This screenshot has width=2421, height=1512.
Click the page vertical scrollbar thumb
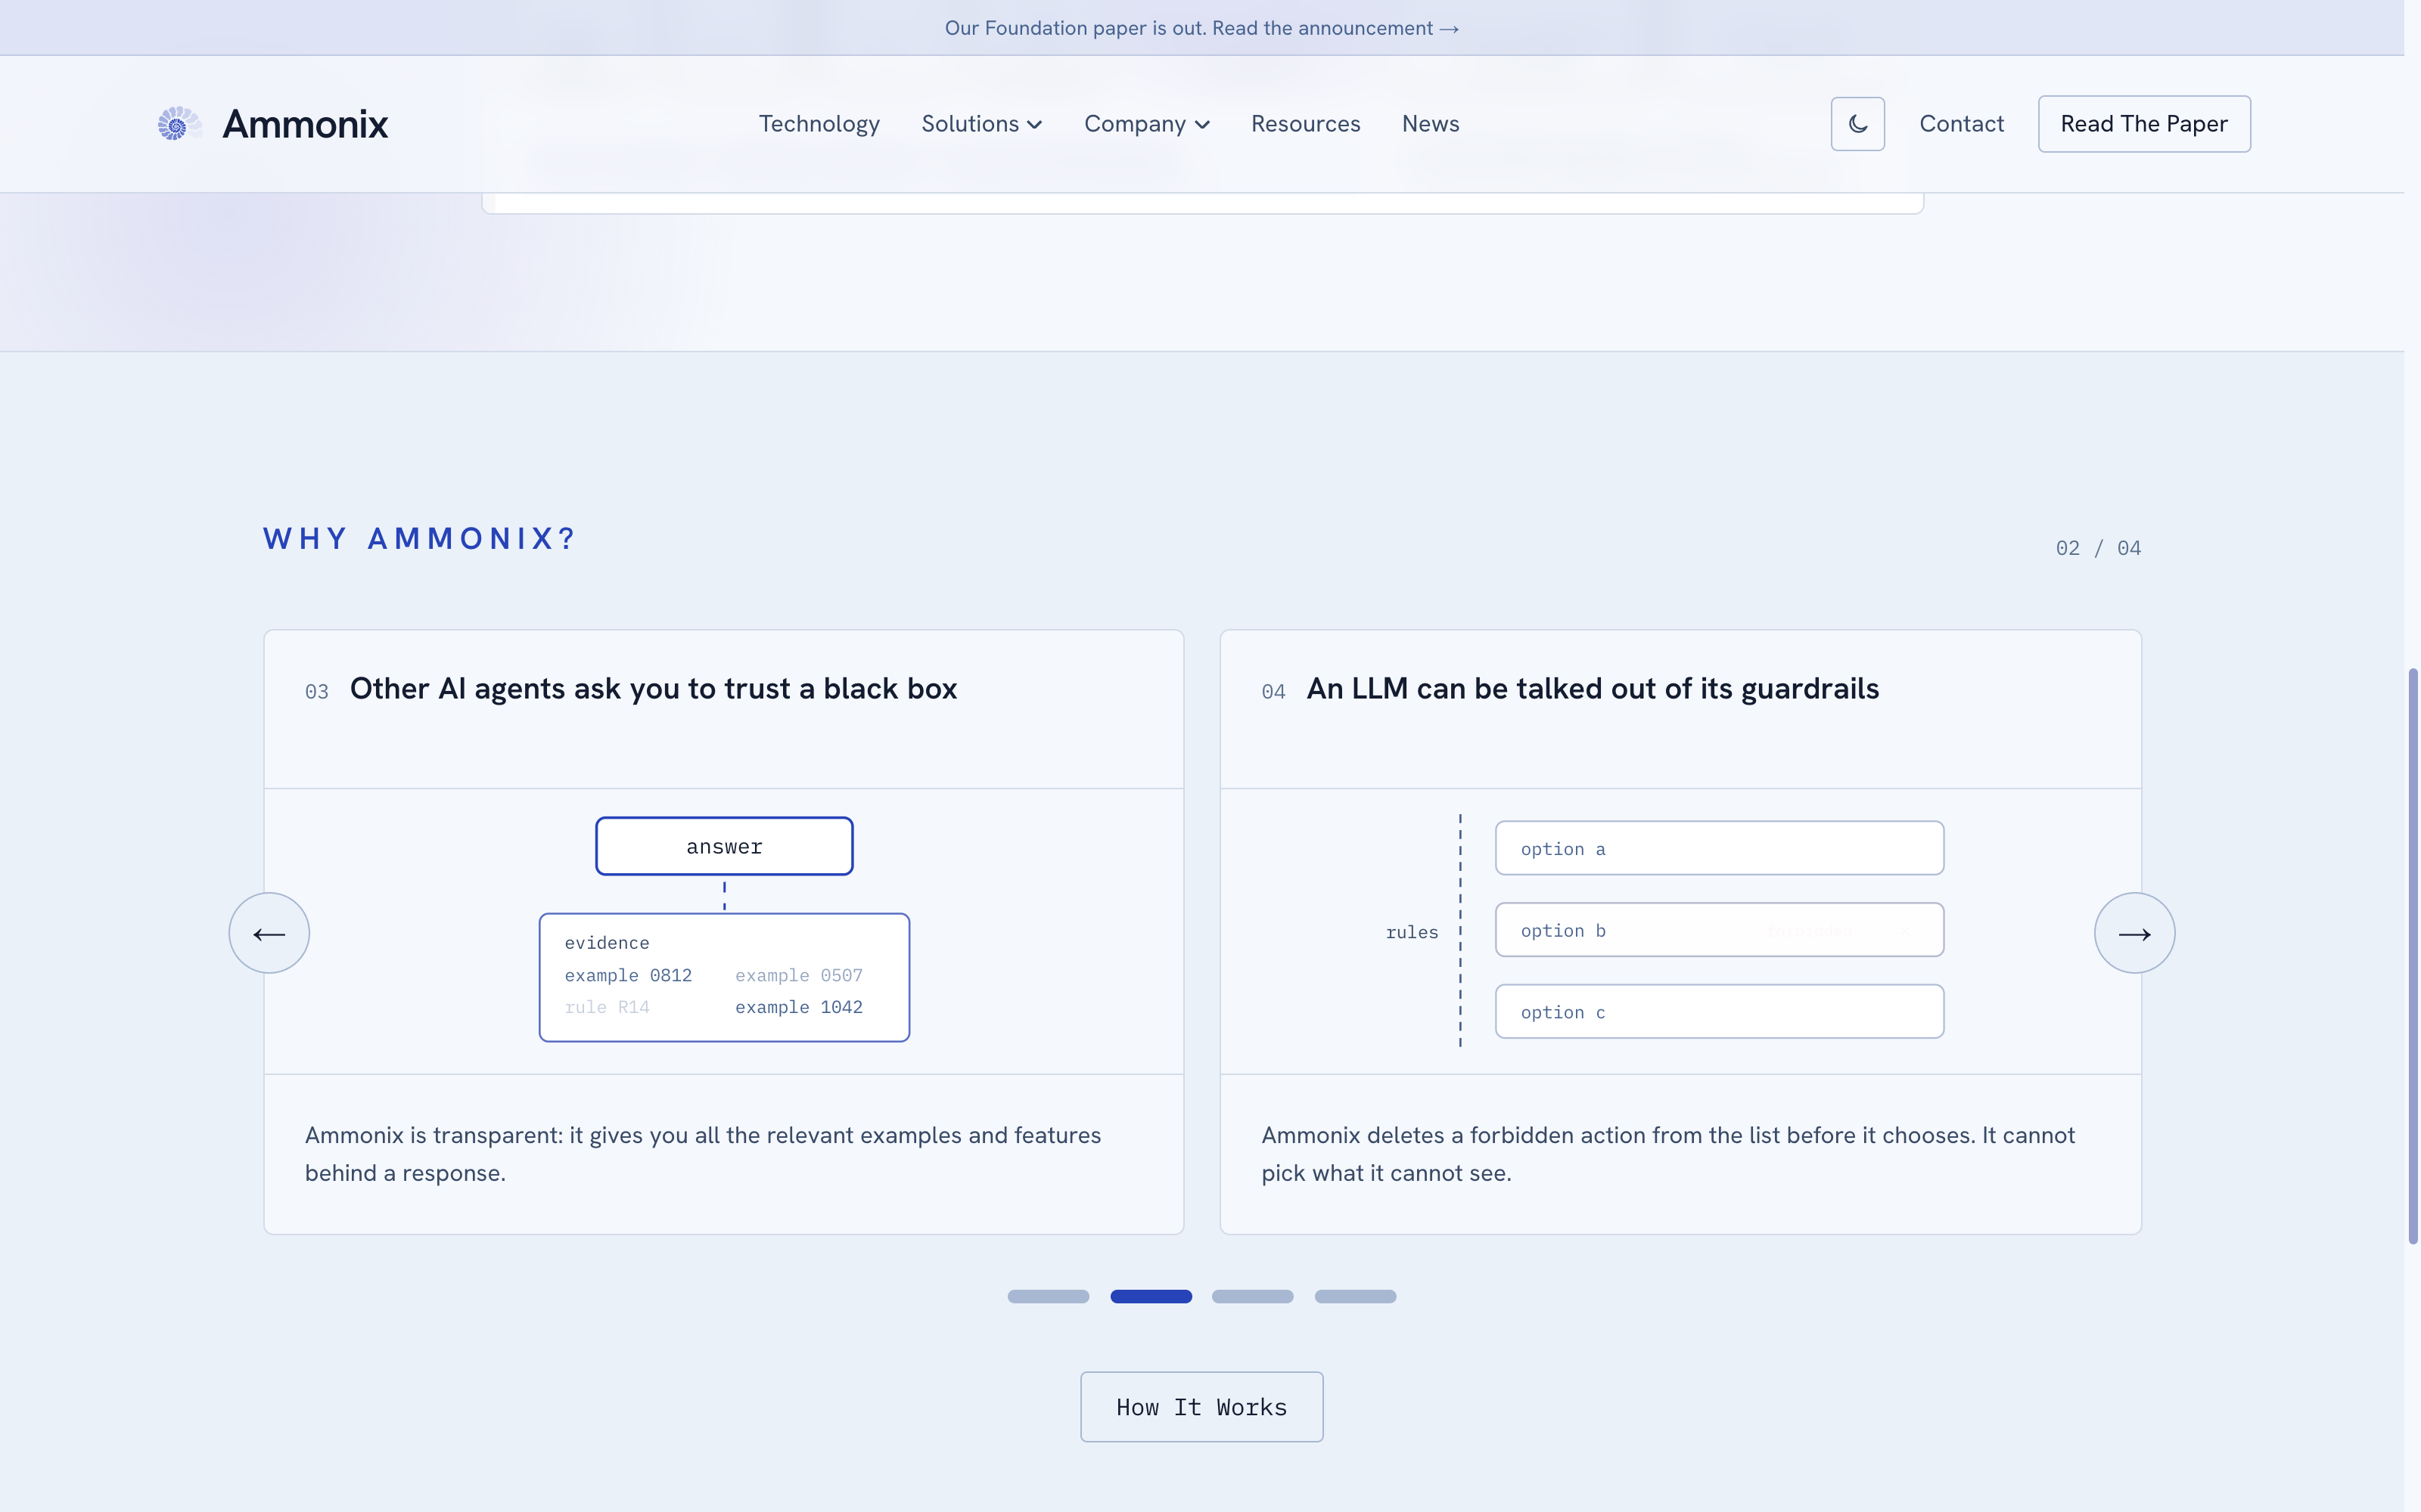pyautogui.click(x=2412, y=956)
